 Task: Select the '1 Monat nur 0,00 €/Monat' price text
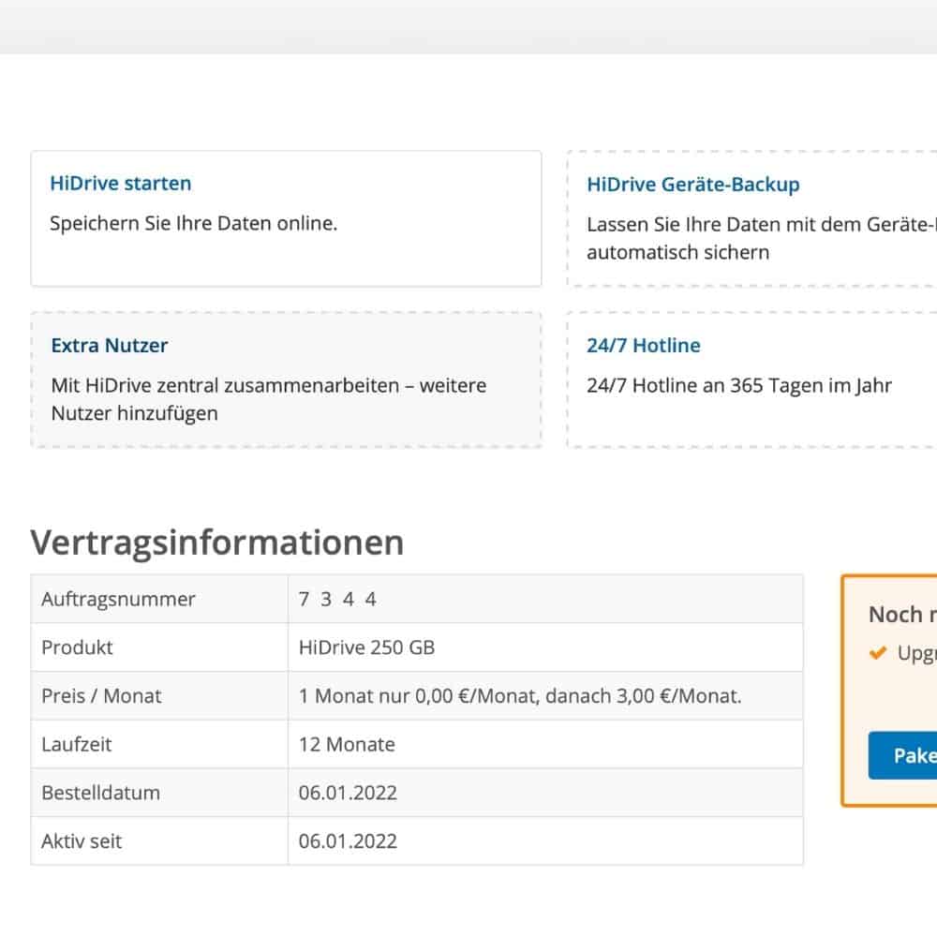coord(419,695)
